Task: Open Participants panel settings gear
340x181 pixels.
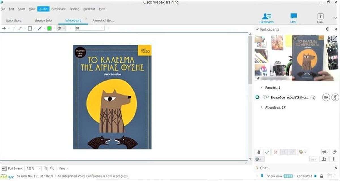Action: pyautogui.click(x=327, y=29)
